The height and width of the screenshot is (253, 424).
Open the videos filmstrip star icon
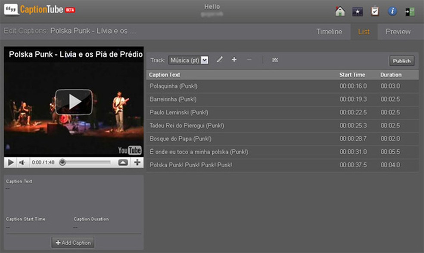[358, 11]
